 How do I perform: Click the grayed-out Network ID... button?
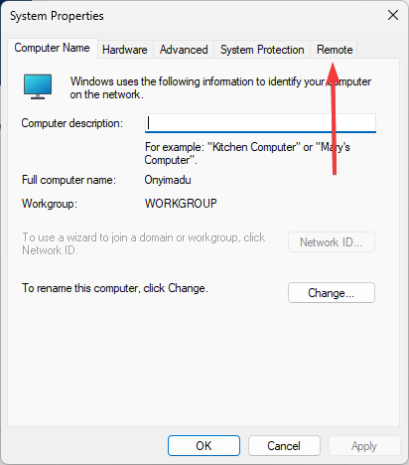pos(332,242)
